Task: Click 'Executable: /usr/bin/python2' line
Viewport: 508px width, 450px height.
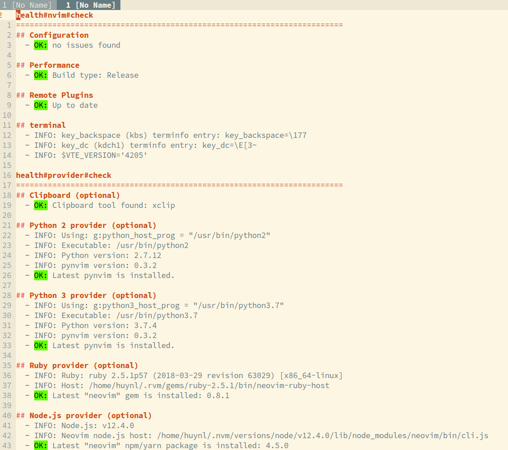Action: (x=107, y=245)
